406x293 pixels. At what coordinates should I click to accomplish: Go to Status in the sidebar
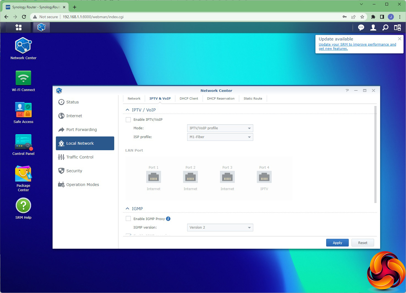85,102
